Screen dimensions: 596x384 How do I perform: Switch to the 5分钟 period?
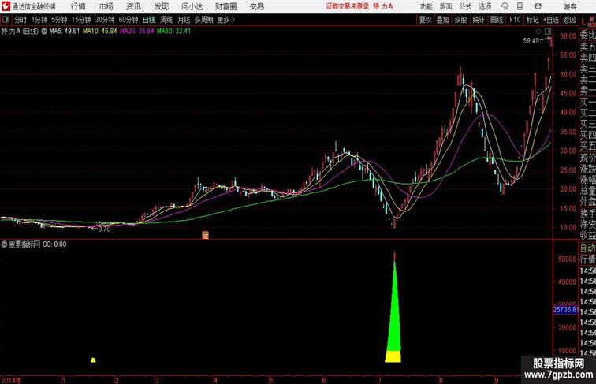(x=59, y=20)
